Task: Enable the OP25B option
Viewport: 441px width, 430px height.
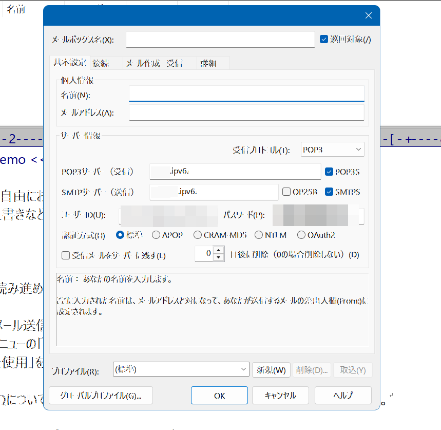Action: tap(286, 192)
